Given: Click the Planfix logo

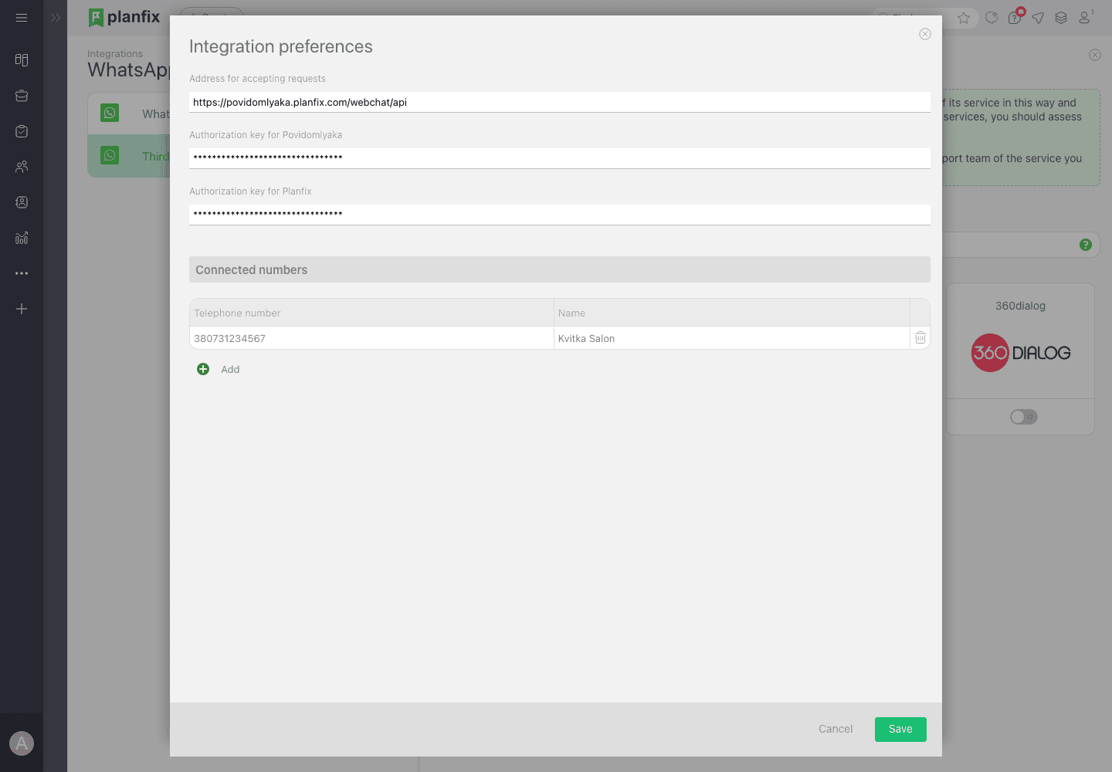Looking at the screenshot, I should click(x=124, y=17).
